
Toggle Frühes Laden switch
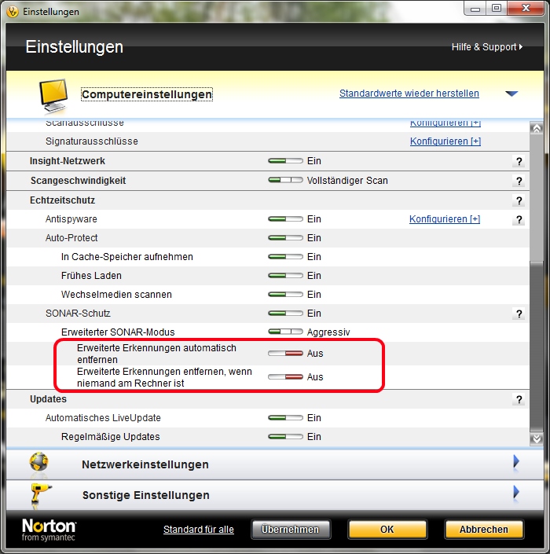[285, 276]
